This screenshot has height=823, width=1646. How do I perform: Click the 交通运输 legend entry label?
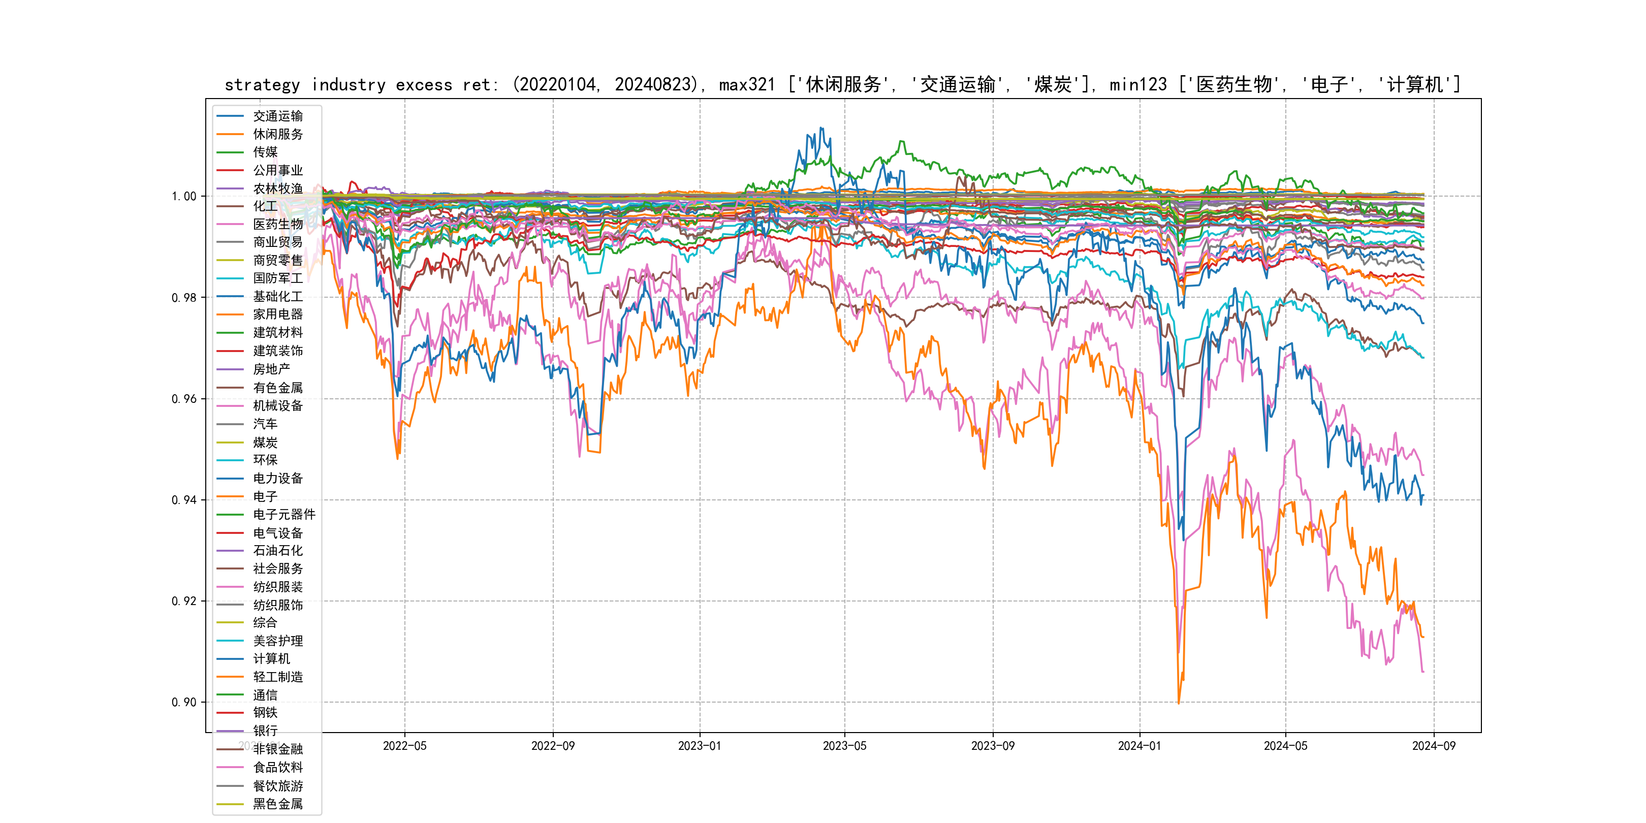[277, 116]
